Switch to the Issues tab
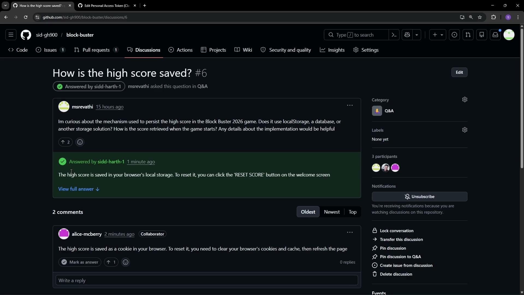This screenshot has height=295, width=524. tap(50, 50)
